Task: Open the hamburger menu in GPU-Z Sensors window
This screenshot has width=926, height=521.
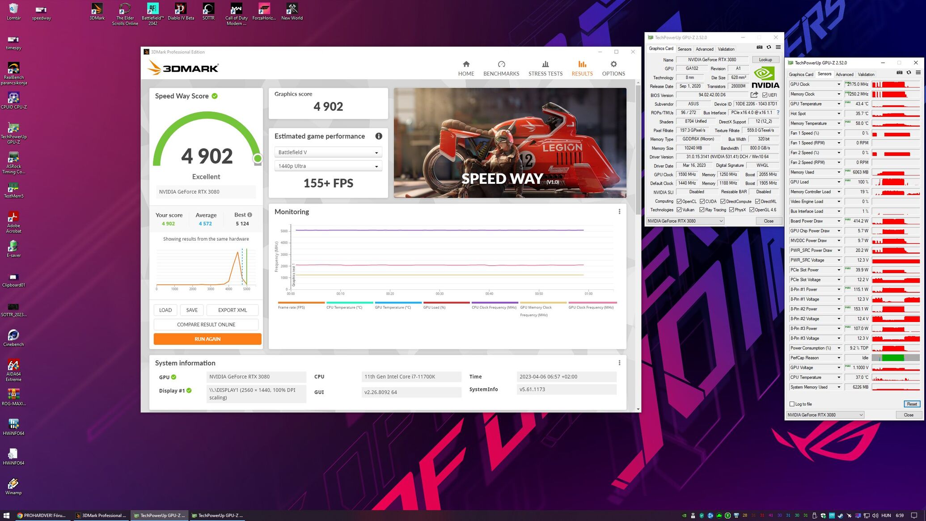Action: click(x=918, y=73)
